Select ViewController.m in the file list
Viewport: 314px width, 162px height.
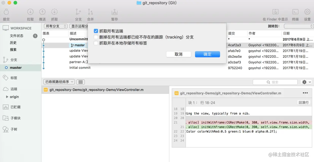[105, 90]
